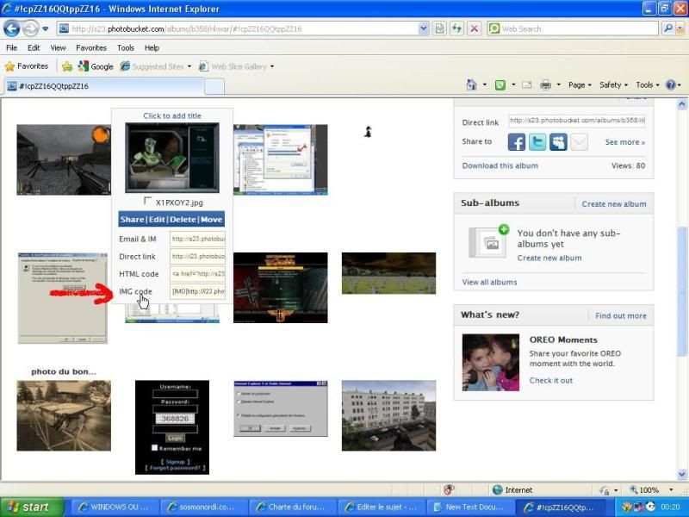Click the Print icon
Screen dimensions: 689x517
coord(545,84)
